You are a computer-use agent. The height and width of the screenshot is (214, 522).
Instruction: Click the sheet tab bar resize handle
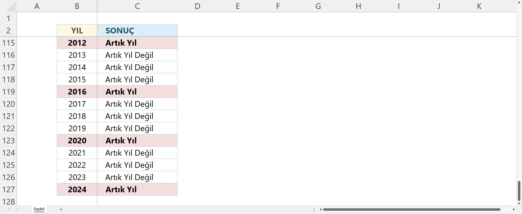(x=314, y=210)
